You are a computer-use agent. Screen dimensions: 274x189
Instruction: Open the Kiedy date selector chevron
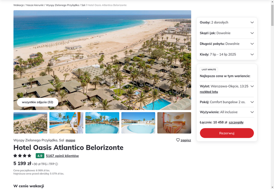(x=252, y=54)
